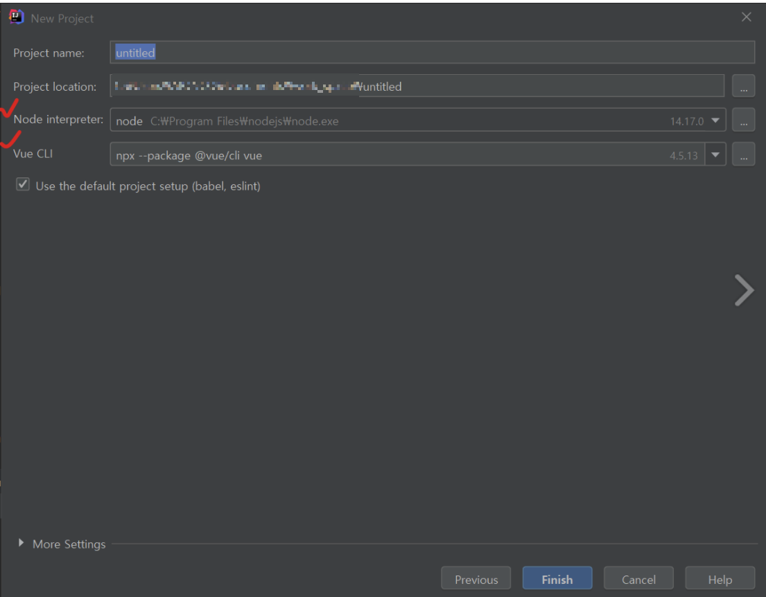Image resolution: width=766 pixels, height=597 pixels.
Task: Browse for Node interpreter executable
Action: [743, 120]
